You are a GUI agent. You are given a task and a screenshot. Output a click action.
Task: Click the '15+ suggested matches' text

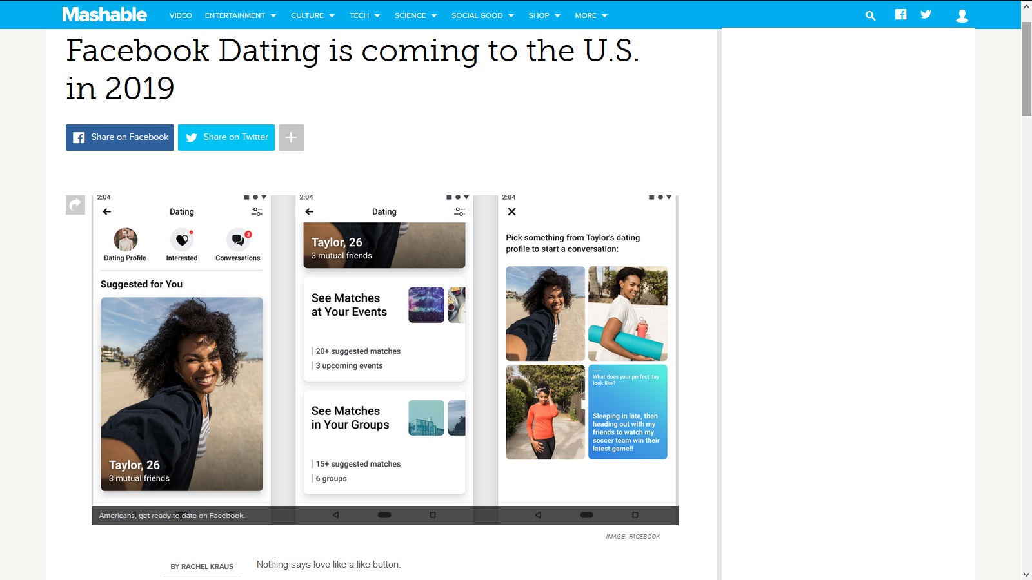point(358,464)
